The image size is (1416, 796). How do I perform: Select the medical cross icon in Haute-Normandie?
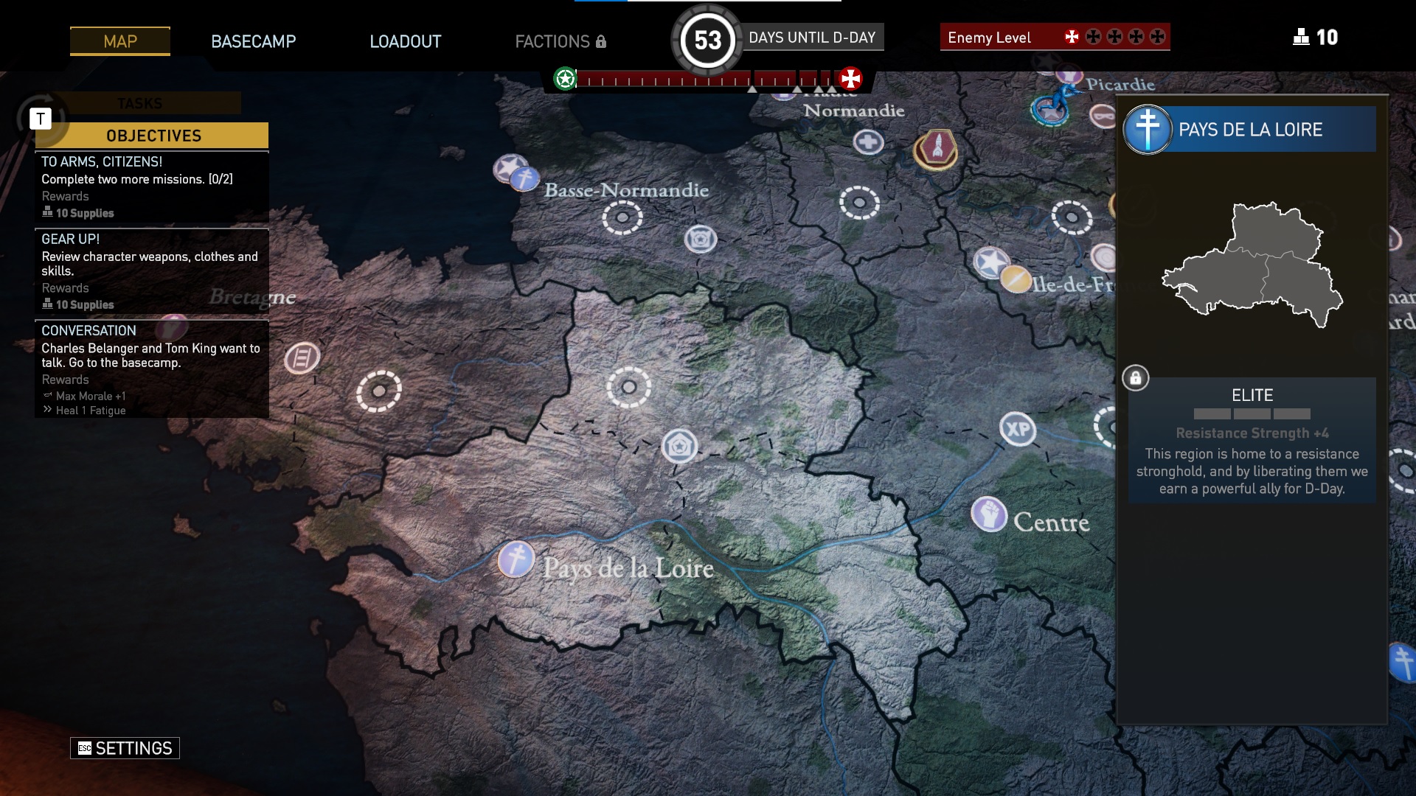pyautogui.click(x=868, y=142)
